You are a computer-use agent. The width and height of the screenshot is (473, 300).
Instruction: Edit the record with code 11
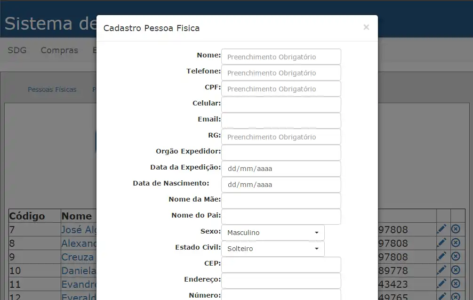pyautogui.click(x=441, y=284)
